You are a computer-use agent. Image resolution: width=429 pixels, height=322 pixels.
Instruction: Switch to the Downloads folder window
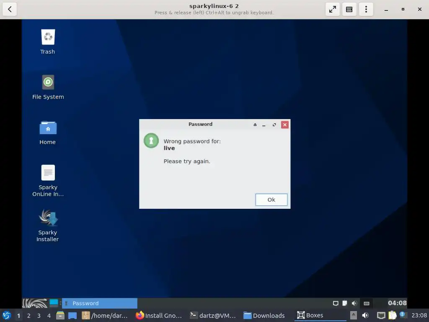[x=264, y=315]
